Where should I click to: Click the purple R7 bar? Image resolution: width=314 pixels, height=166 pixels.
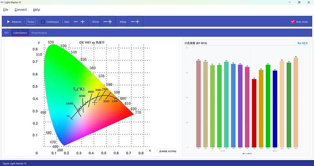click(240, 106)
